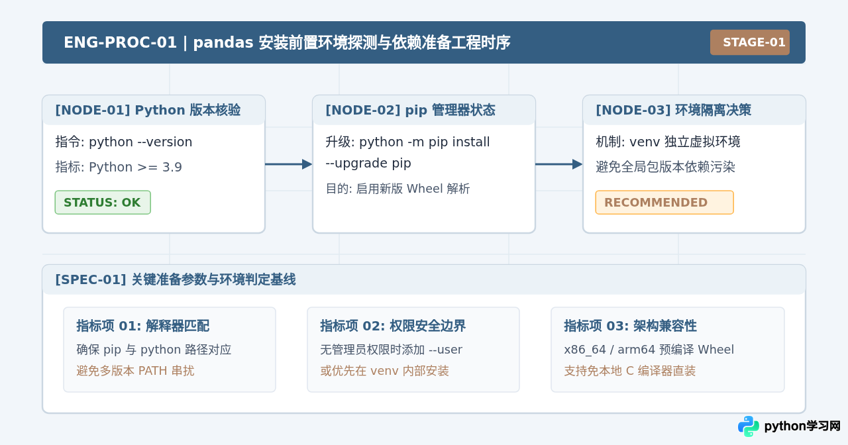Click the 目的: 启用新版 Wheel 解析 line
848x445 pixels.
coord(397,189)
